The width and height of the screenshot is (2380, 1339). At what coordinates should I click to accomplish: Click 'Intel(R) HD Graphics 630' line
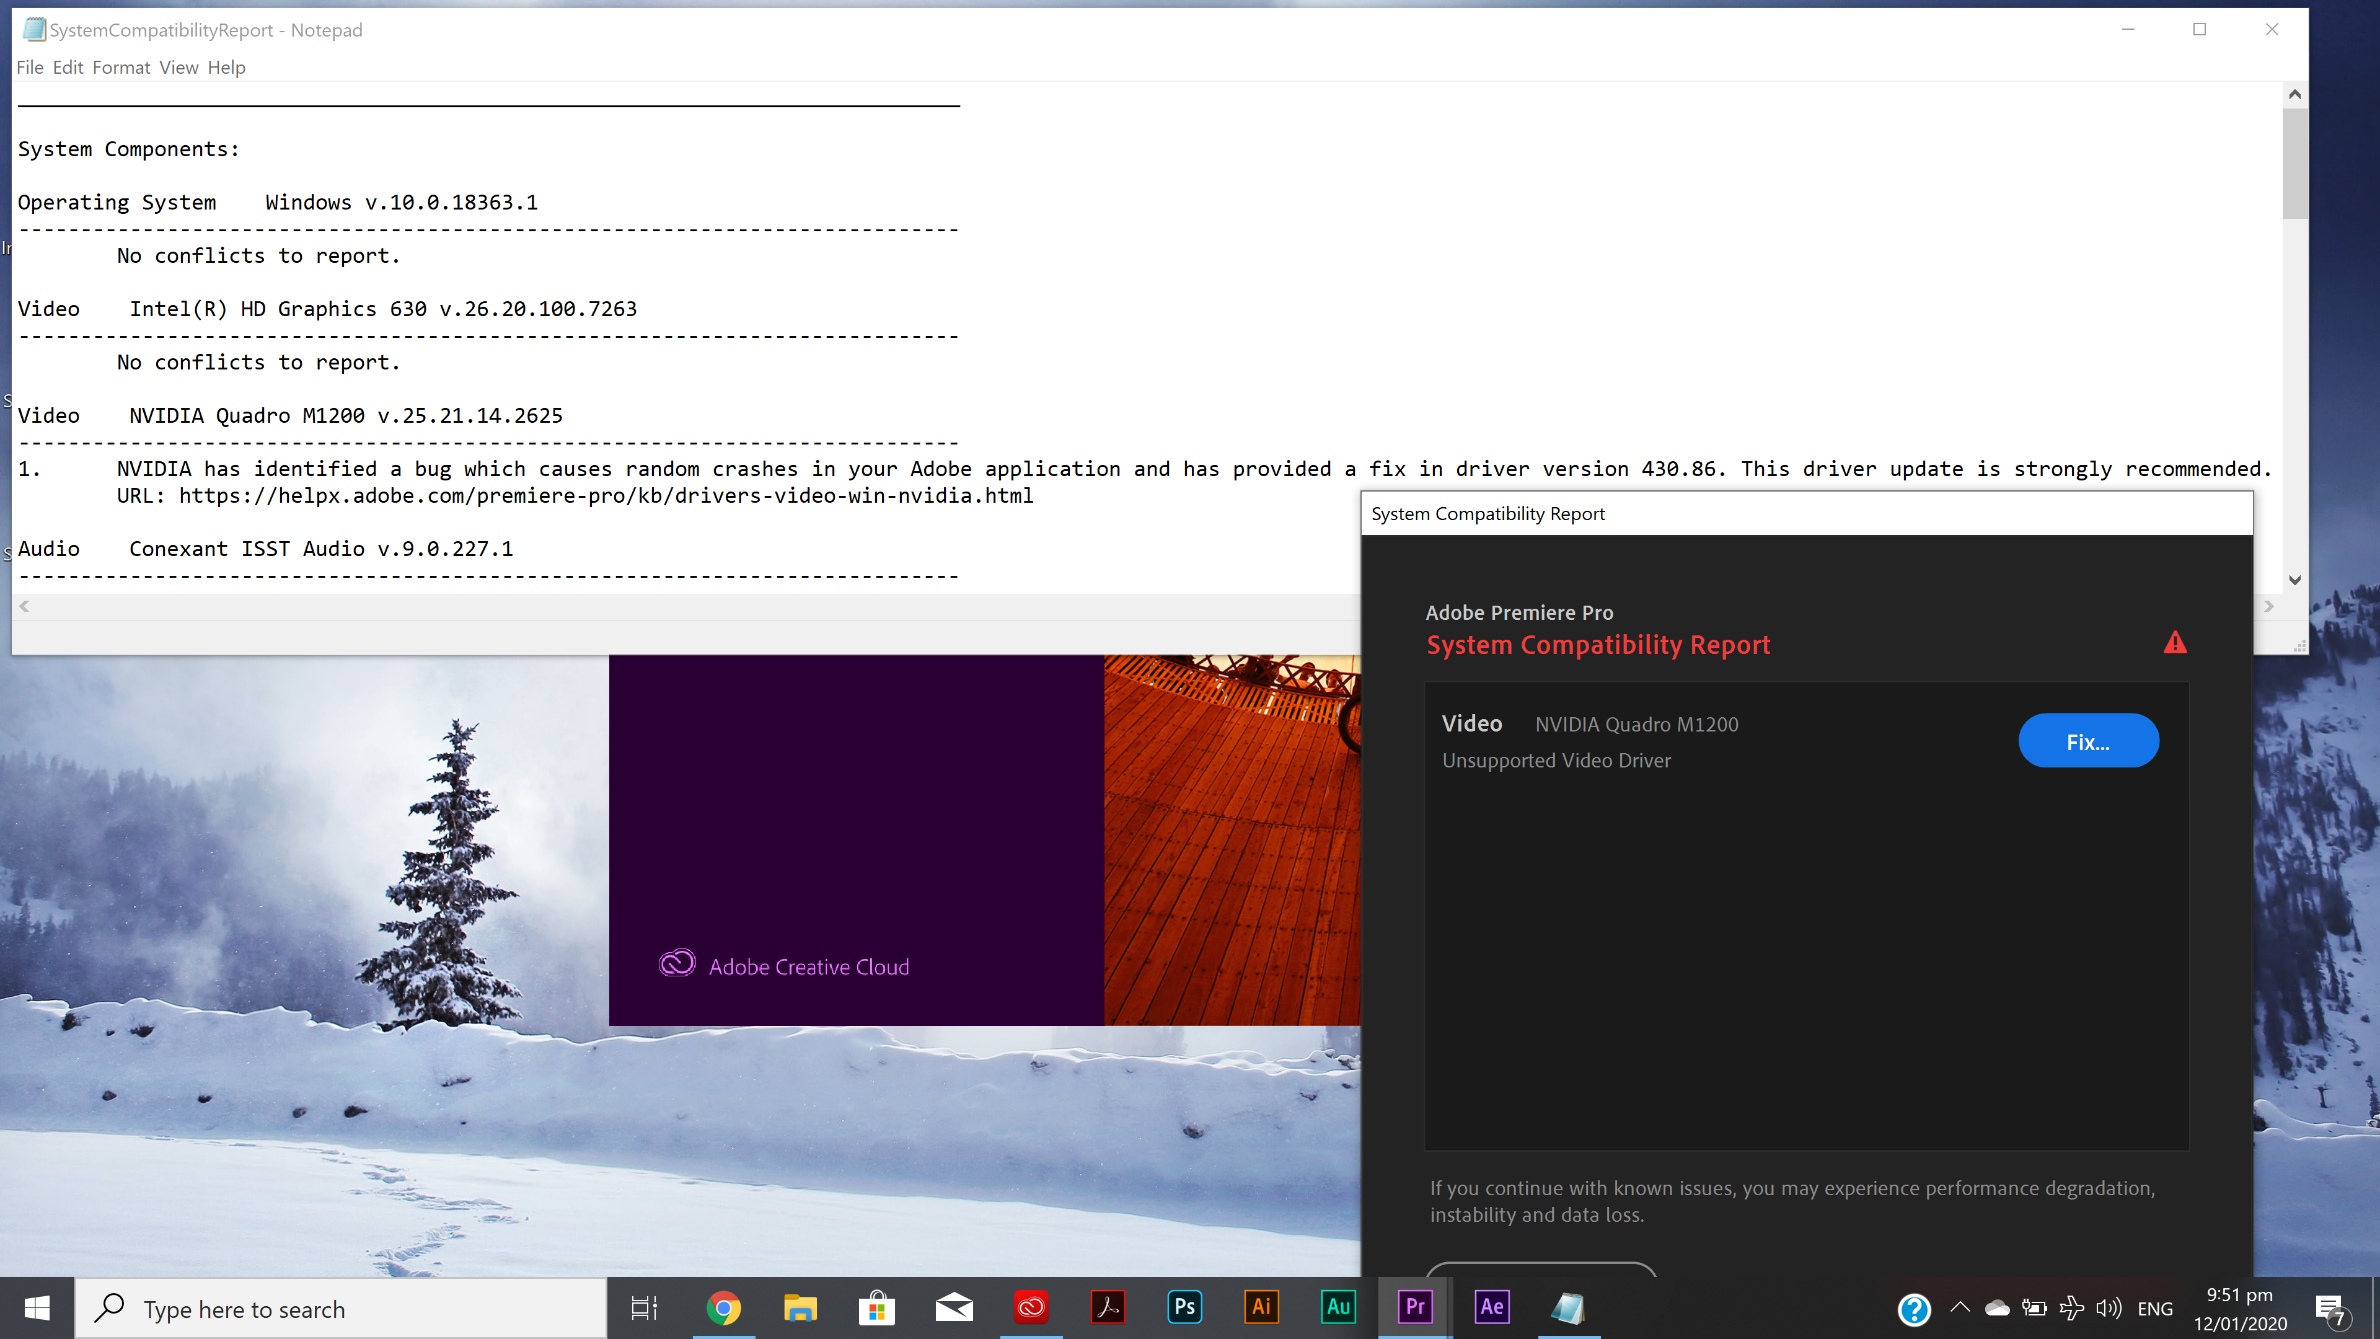tap(327, 309)
